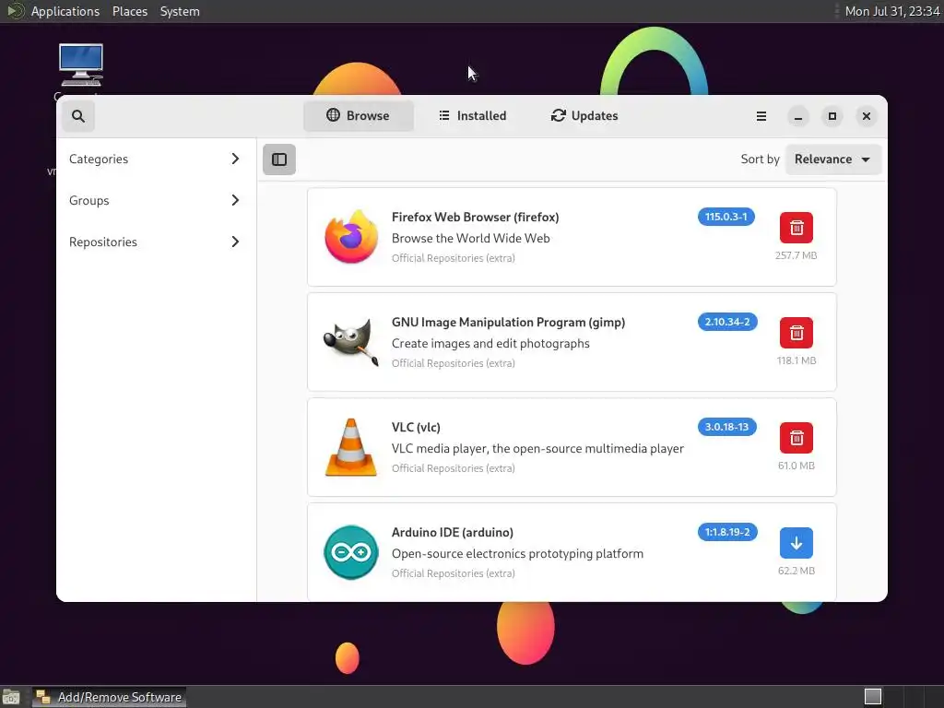Click the clock showing Mon Jul 31
944x708 pixels.
tap(892, 11)
